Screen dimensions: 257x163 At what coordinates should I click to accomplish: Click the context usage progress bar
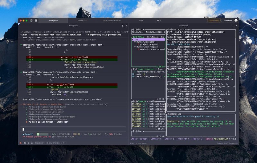tap(42, 134)
